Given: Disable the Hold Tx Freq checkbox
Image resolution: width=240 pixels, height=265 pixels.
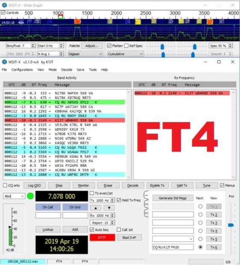Looking at the screenshot, I should 119,200.
